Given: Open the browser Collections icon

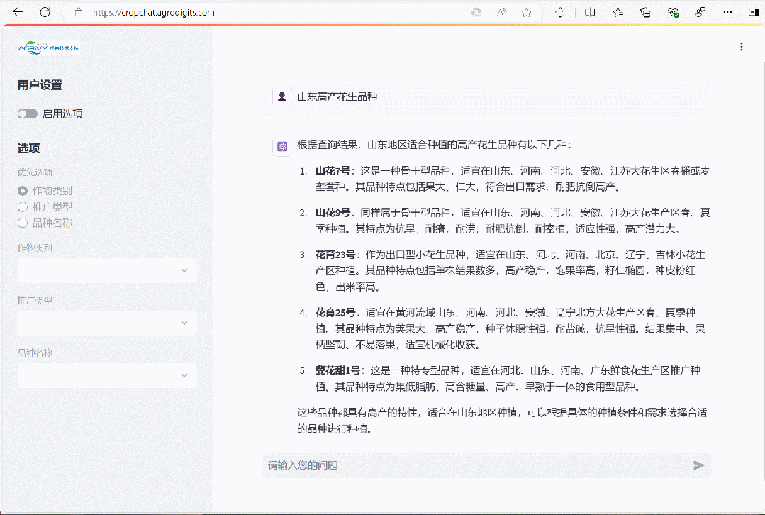Looking at the screenshot, I should click(645, 12).
